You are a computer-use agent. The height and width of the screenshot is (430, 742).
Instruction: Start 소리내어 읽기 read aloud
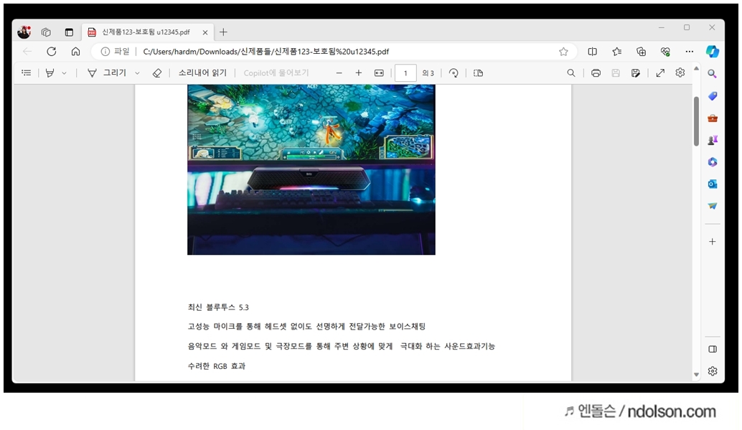(x=202, y=73)
